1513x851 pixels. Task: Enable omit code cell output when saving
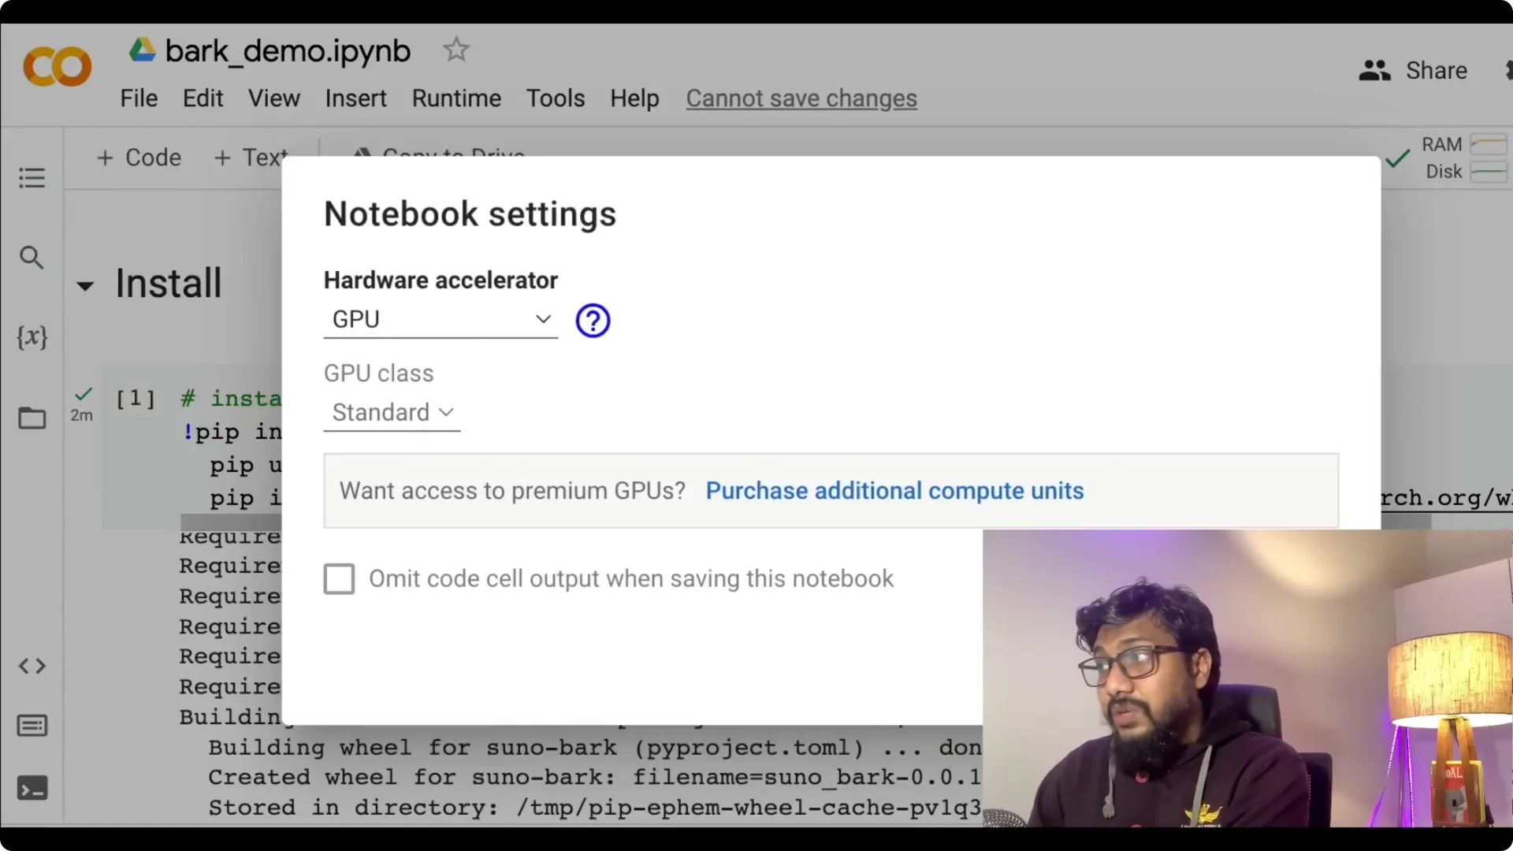pyautogui.click(x=339, y=578)
